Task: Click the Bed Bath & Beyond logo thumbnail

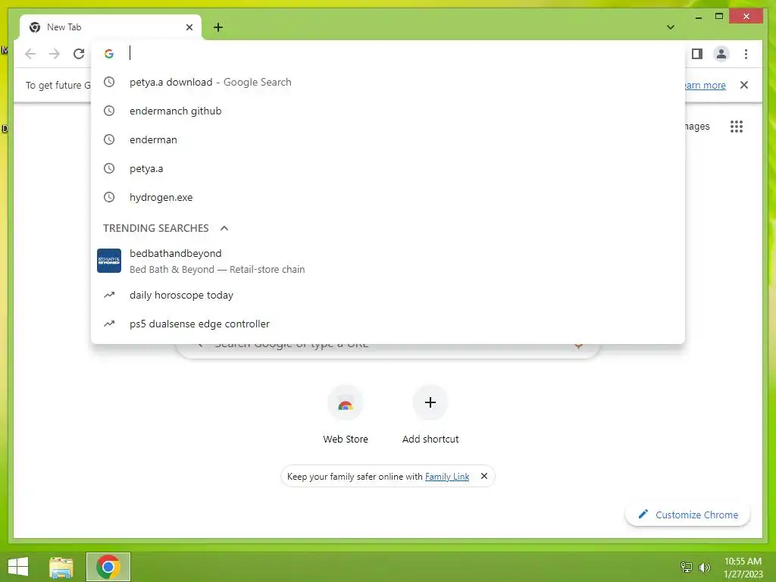Action: click(109, 261)
